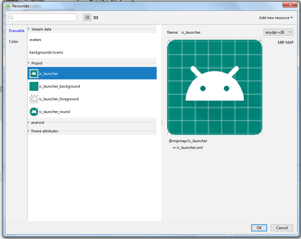
Task: Select the ic_launcher row
Action: 92,73
